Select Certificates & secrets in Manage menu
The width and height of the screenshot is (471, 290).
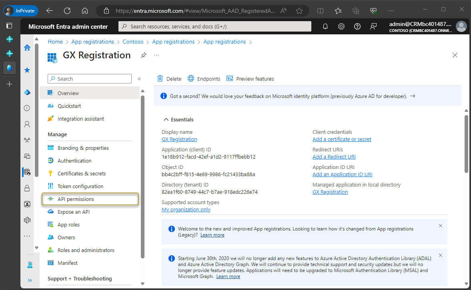pos(82,173)
